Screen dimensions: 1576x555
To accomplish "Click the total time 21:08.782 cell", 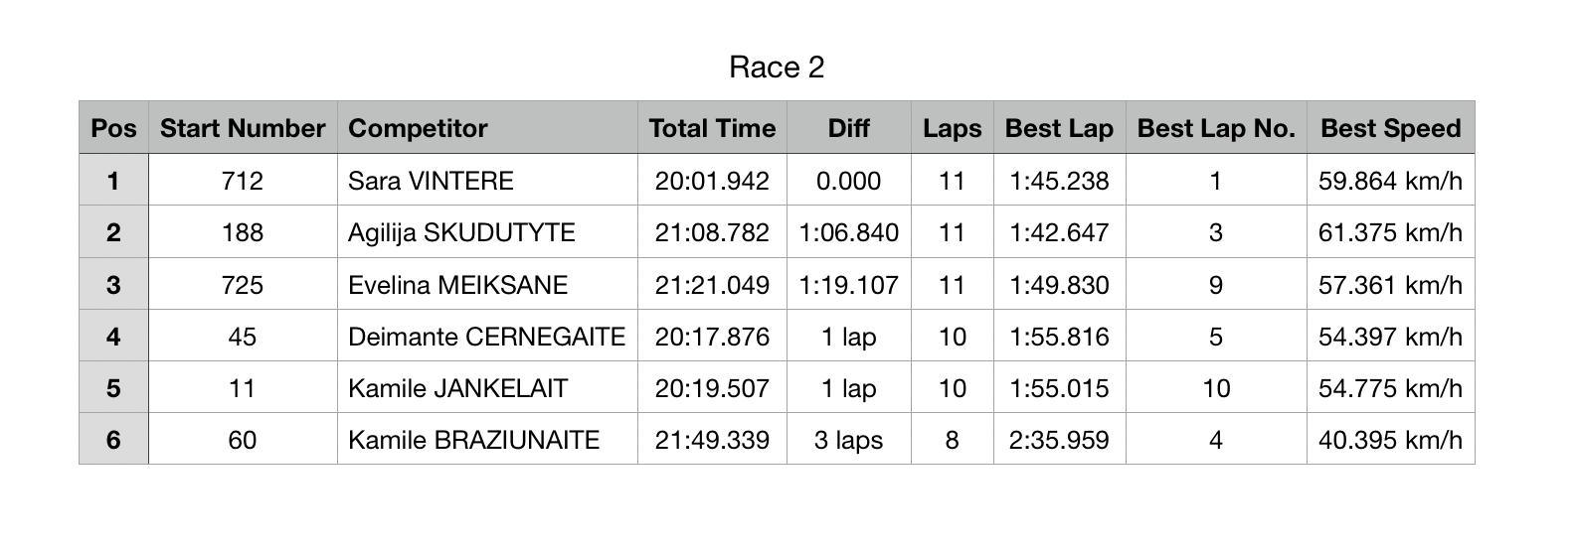I will 712,232.
